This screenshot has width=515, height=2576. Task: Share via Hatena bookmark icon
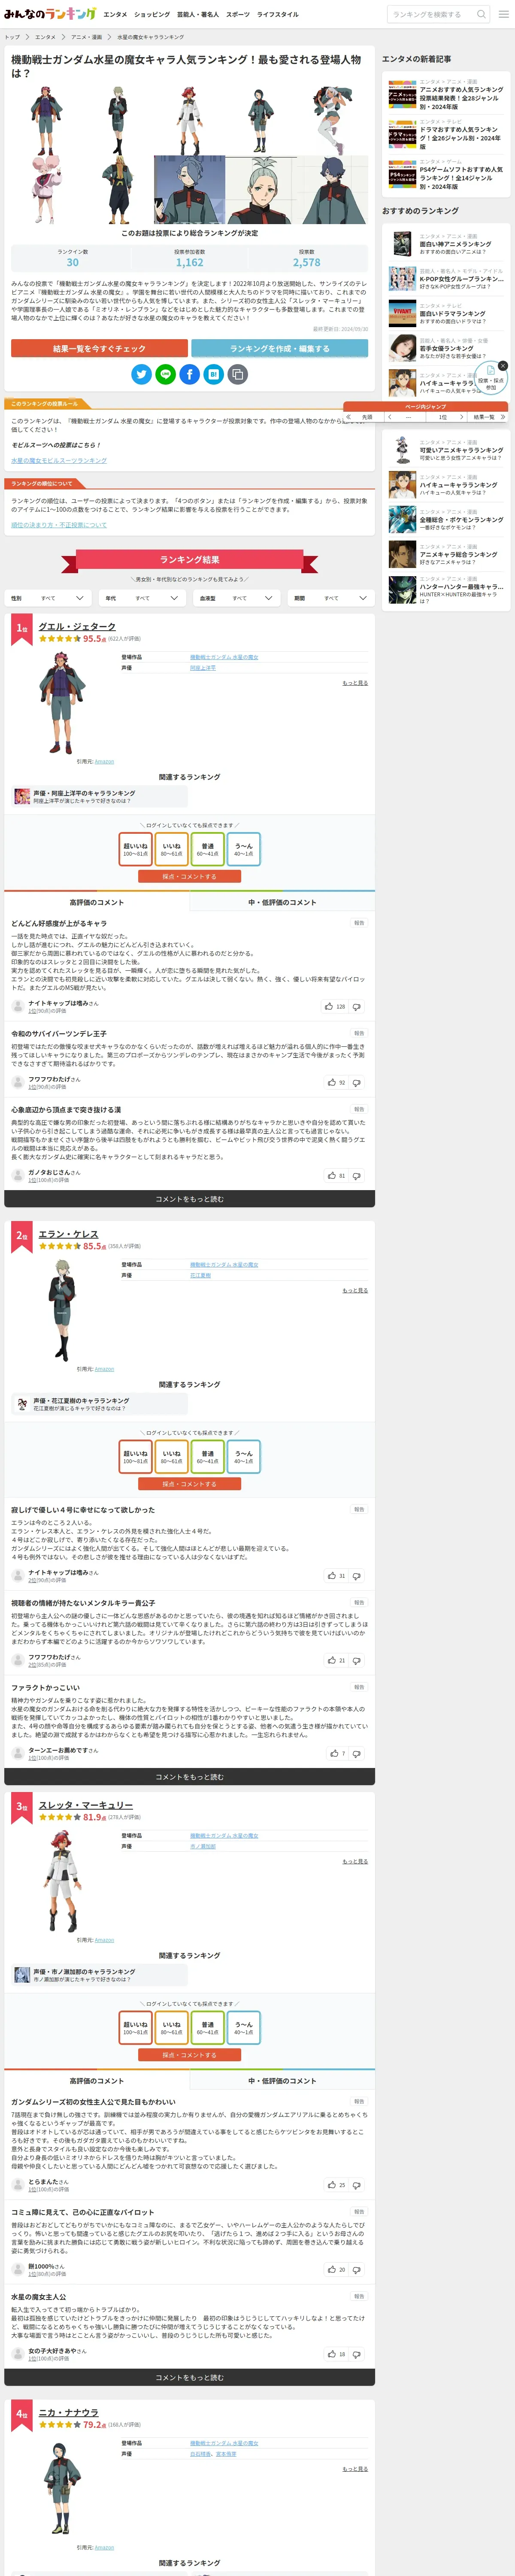pyautogui.click(x=213, y=374)
